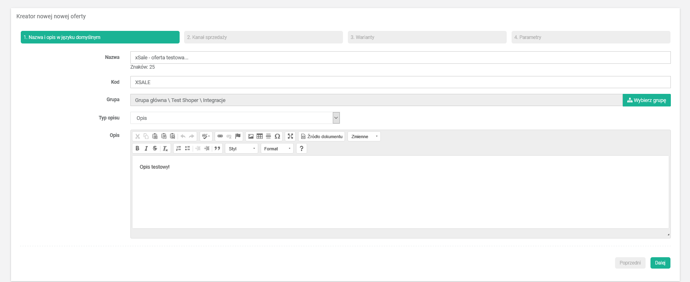
Task: Insert an image via the toolbar
Action: click(251, 137)
